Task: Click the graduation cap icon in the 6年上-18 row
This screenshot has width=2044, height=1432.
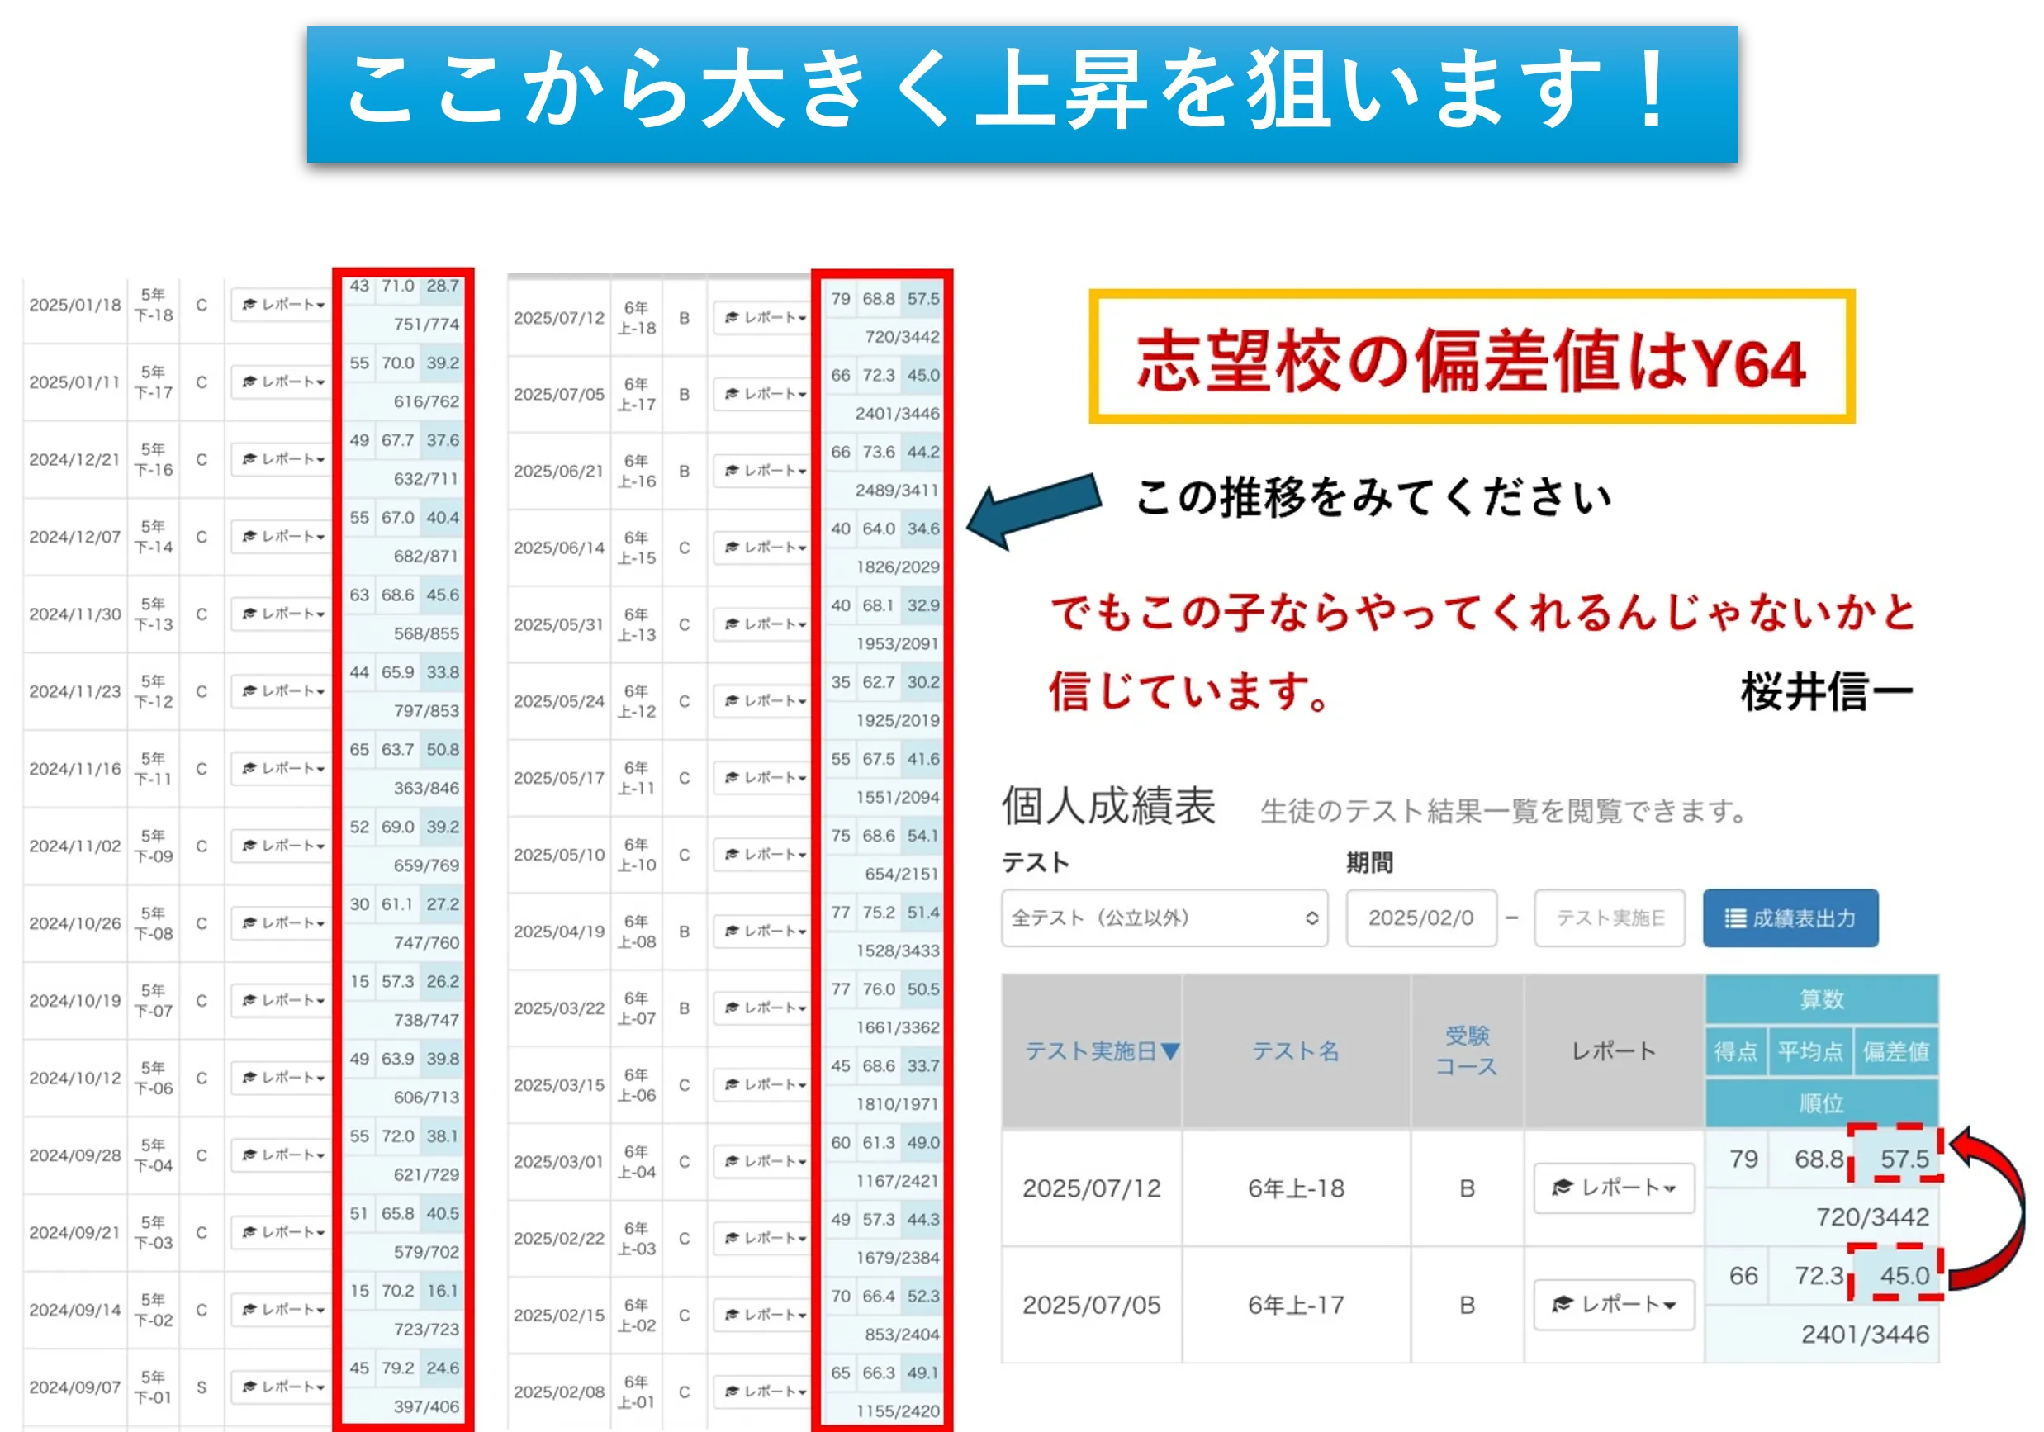Action: (x=1563, y=1188)
